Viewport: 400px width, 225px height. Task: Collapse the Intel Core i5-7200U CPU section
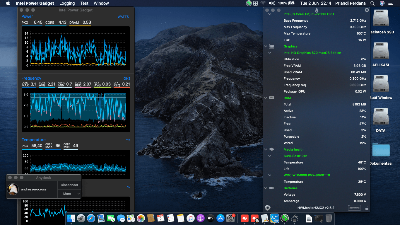pyautogui.click(x=270, y=14)
